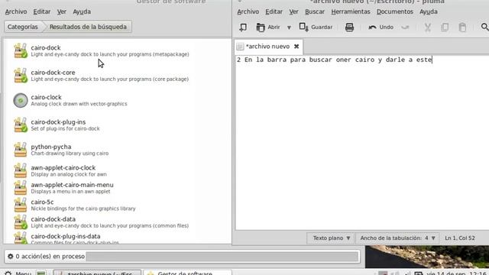This screenshot has width=489, height=275.
Task: Open Ver menu in Gestor de software
Action: coord(62,11)
